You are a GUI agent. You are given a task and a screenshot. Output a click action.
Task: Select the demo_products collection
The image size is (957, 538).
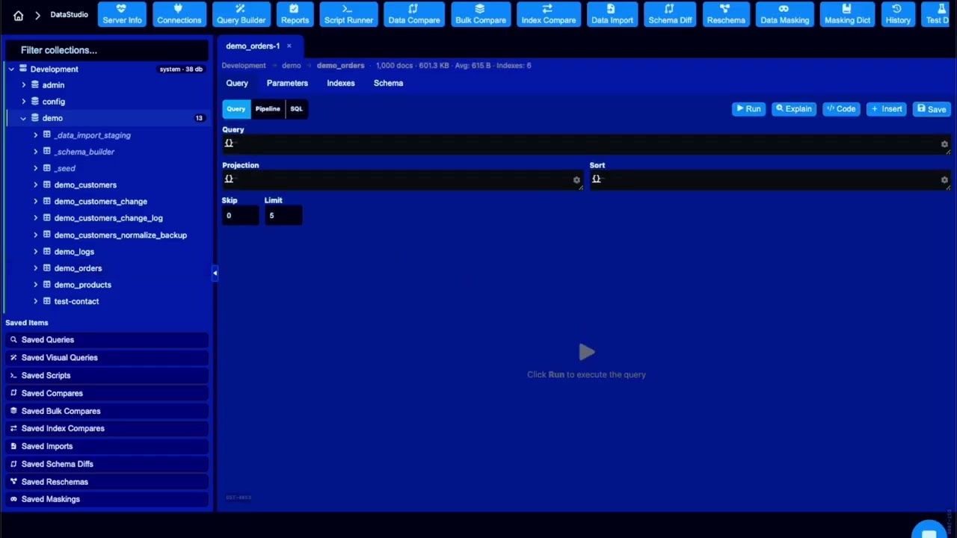point(82,285)
